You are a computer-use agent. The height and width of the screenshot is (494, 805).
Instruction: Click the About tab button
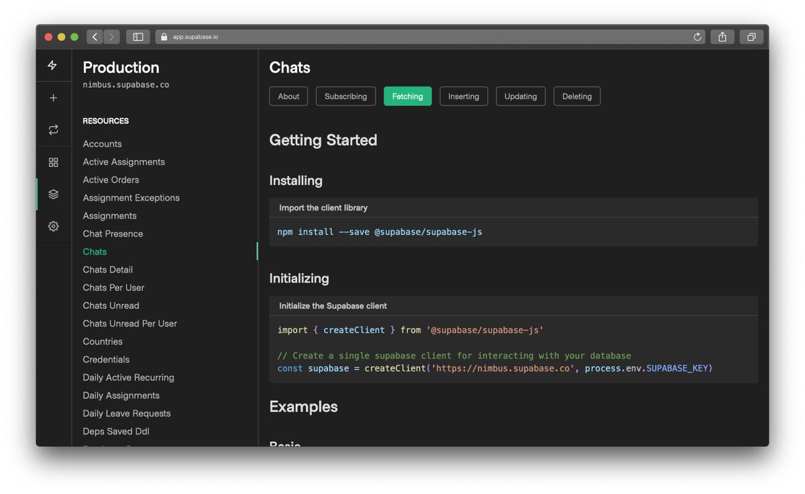point(288,97)
